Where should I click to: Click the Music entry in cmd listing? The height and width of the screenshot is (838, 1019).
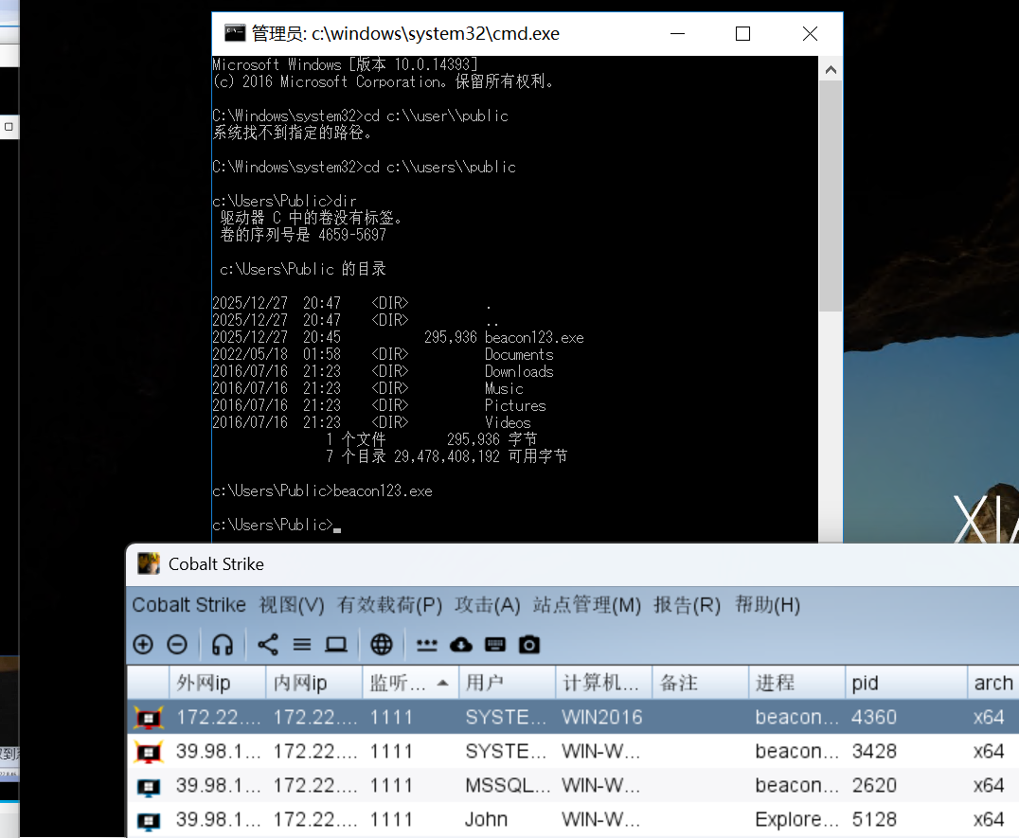[504, 388]
